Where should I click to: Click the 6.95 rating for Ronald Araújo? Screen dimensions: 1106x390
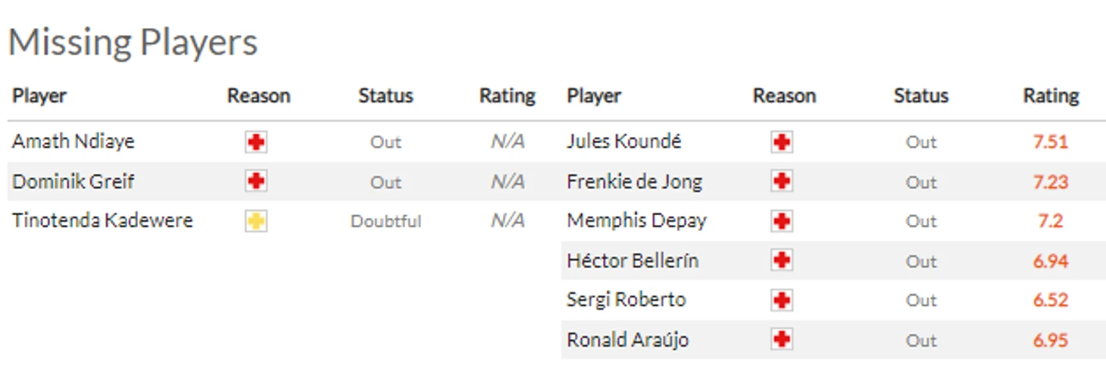click(1050, 340)
